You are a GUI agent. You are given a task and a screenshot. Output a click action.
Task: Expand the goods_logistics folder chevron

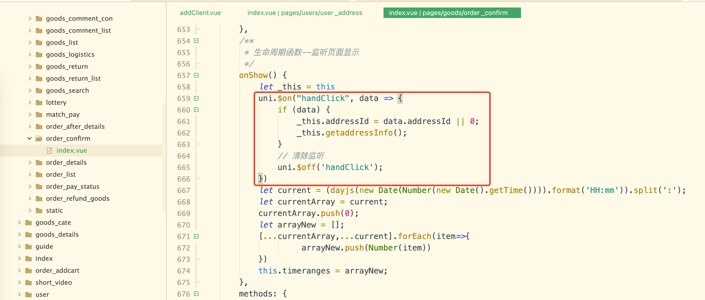30,54
